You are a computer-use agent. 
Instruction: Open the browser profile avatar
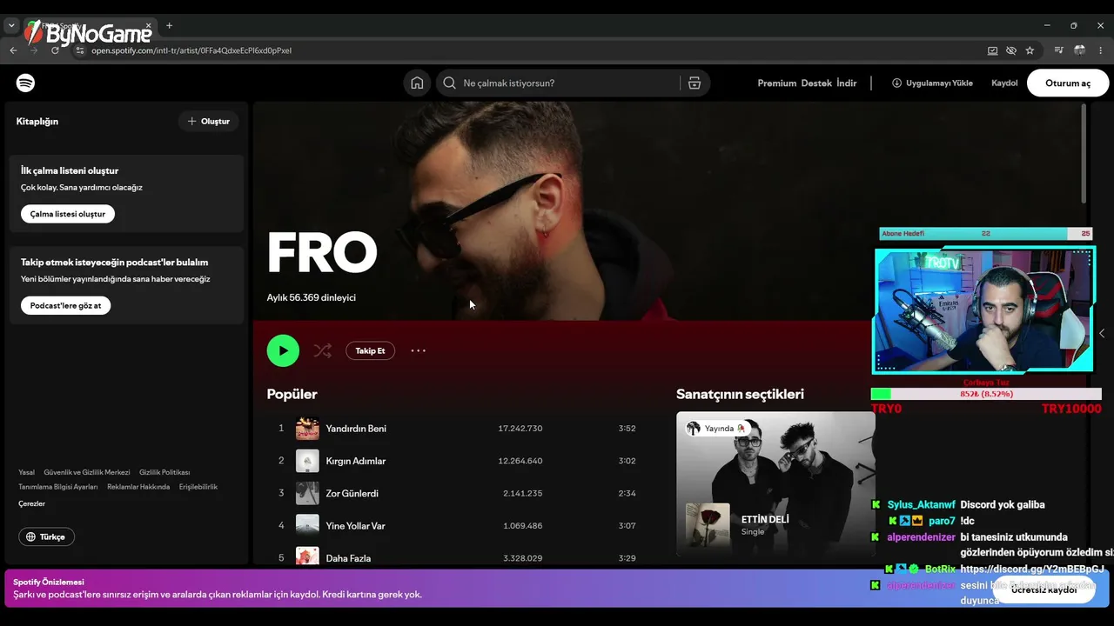[x=1079, y=50]
